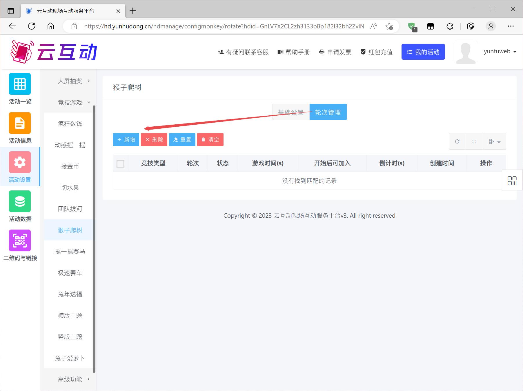This screenshot has width=523, height=391.
Task: Click the user avatar picture
Action: click(466, 52)
